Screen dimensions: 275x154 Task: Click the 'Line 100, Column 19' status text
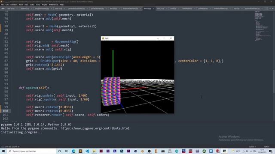click(12, 147)
